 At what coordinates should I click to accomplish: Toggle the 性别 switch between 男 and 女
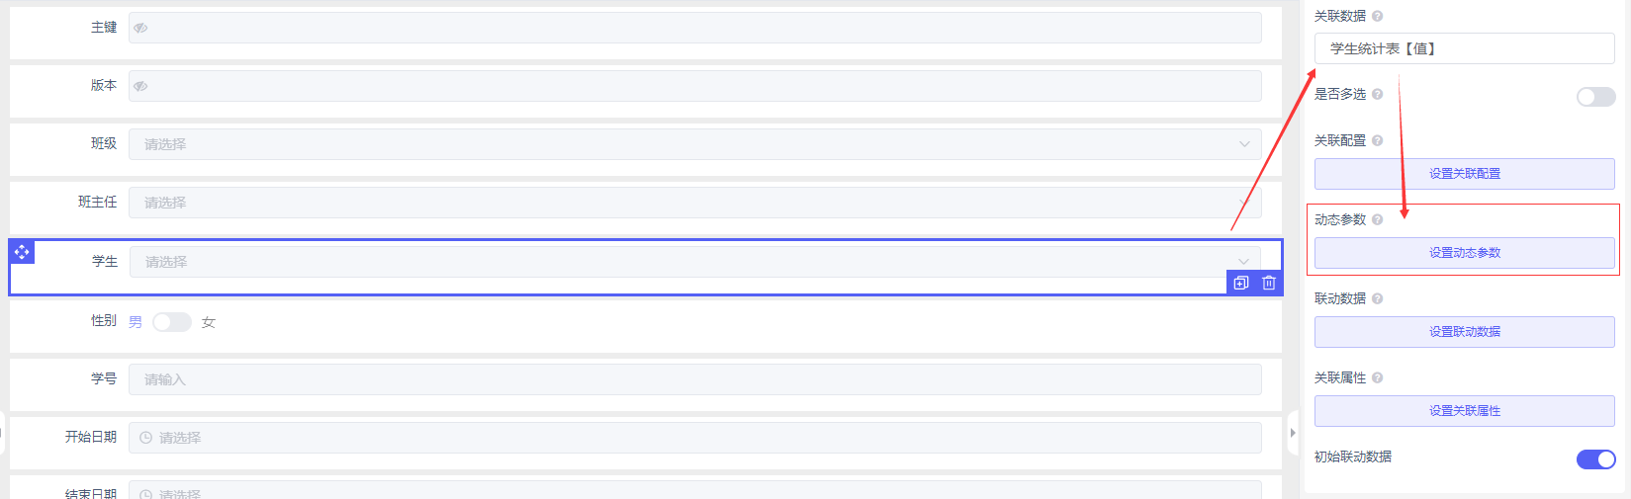point(171,322)
